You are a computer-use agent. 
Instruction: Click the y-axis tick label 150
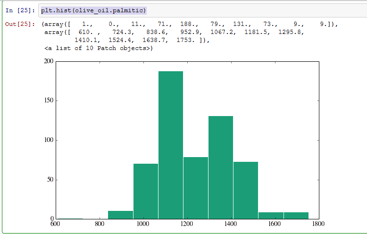[49, 100]
